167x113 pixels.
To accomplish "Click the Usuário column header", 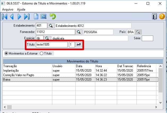I will [64, 66].
